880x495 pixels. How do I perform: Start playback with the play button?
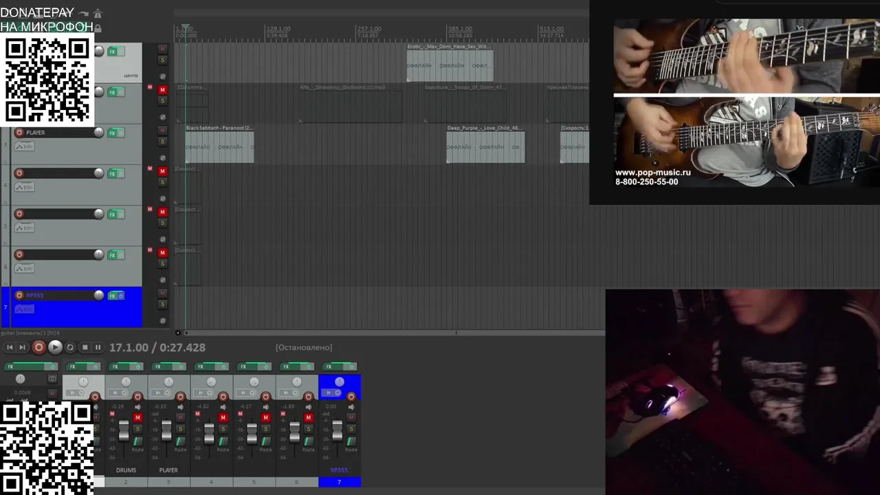55,348
